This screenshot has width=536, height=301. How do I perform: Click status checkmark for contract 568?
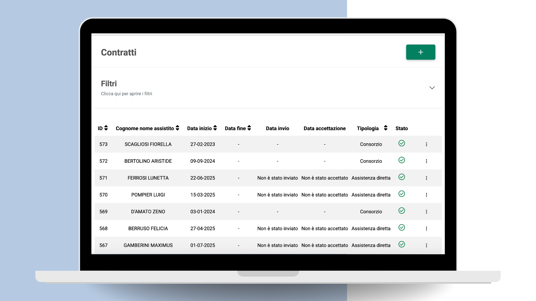[x=401, y=227]
